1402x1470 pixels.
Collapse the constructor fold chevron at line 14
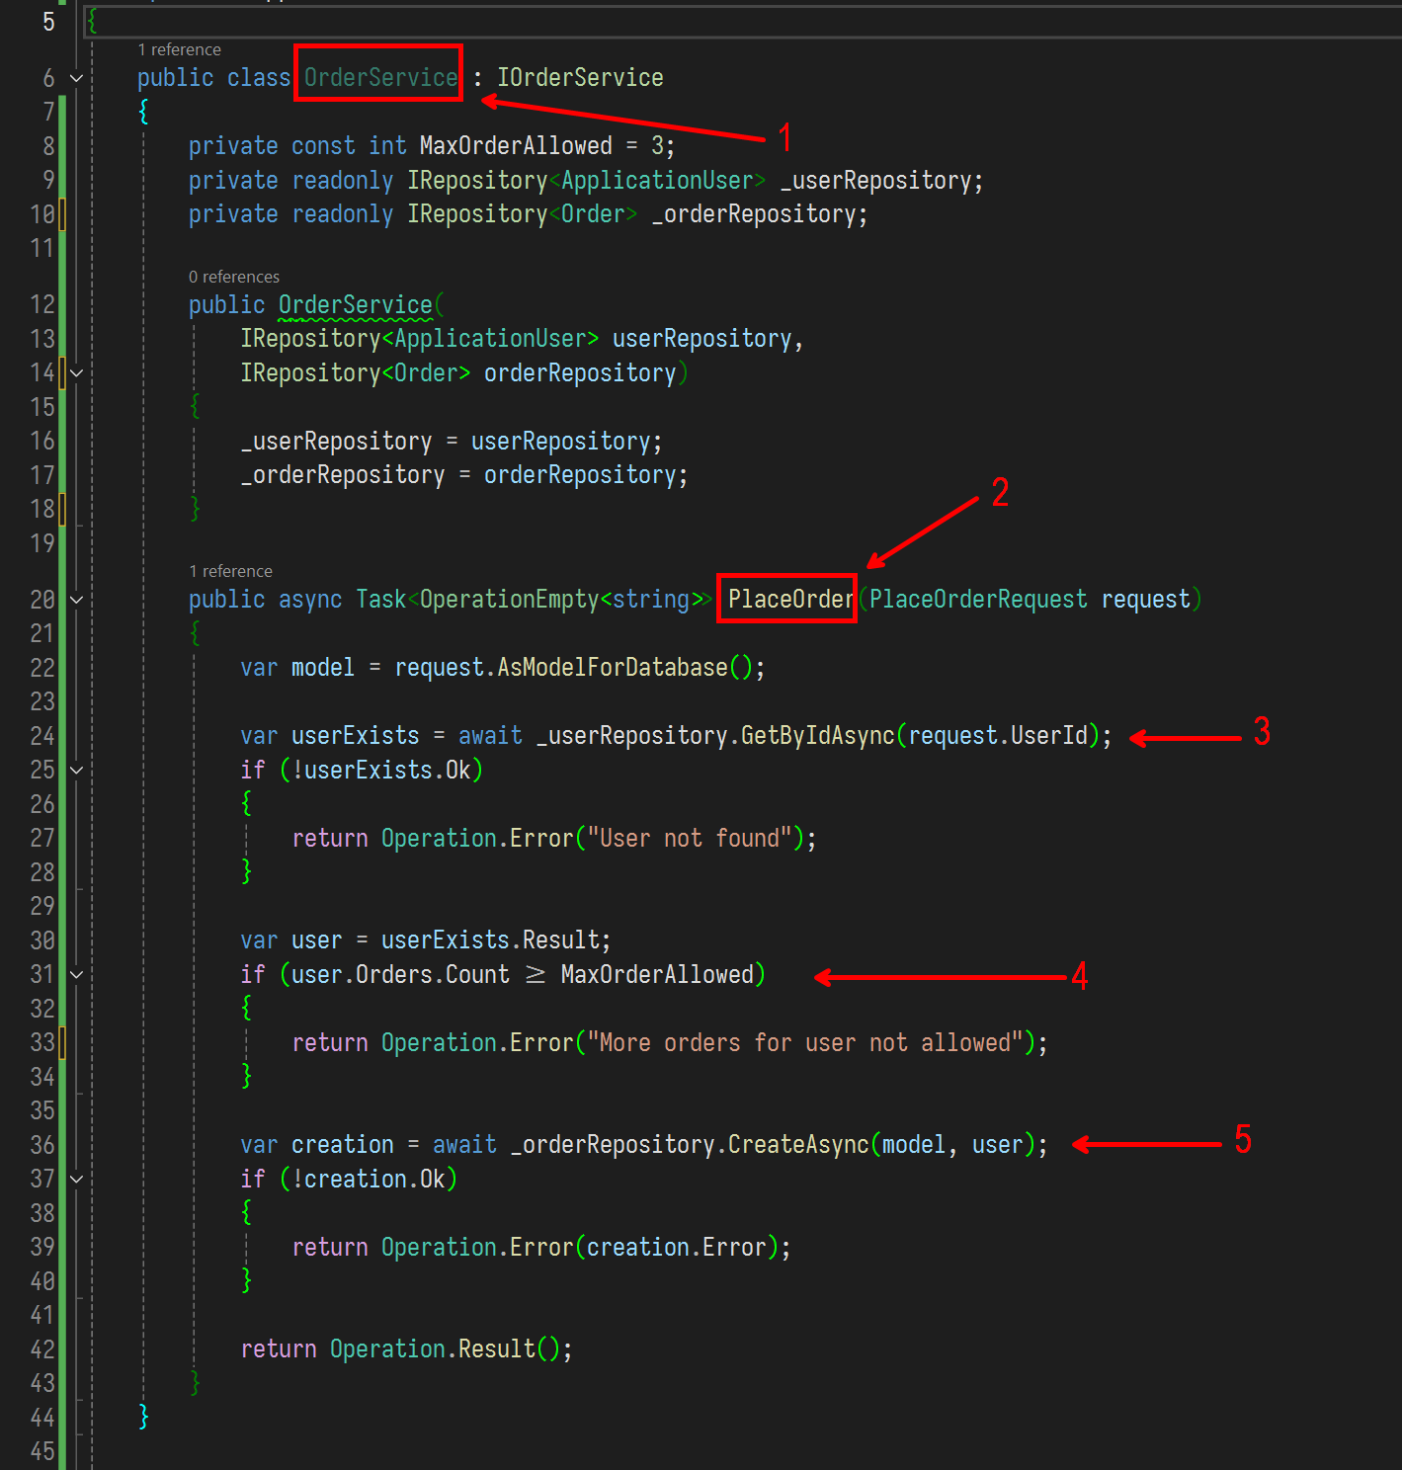pyautogui.click(x=76, y=373)
